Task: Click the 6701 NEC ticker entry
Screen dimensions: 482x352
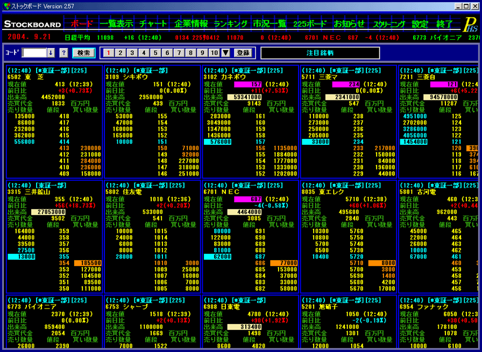Action: coord(352,38)
